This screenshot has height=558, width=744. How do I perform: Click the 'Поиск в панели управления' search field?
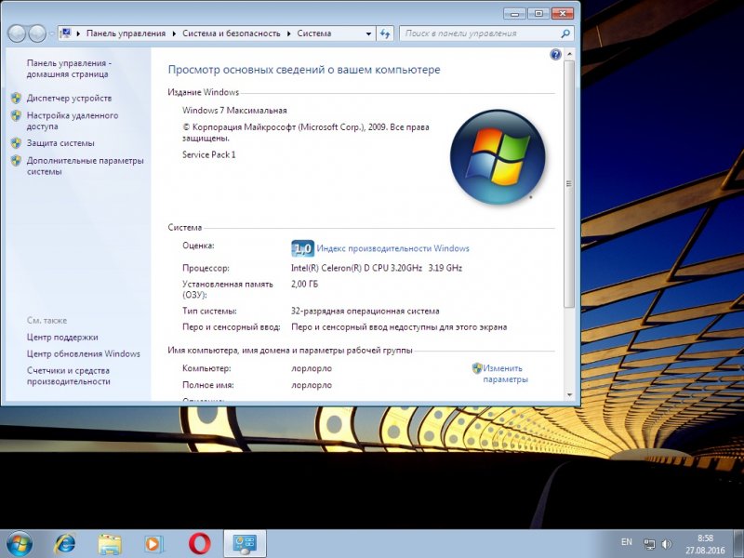(x=473, y=33)
